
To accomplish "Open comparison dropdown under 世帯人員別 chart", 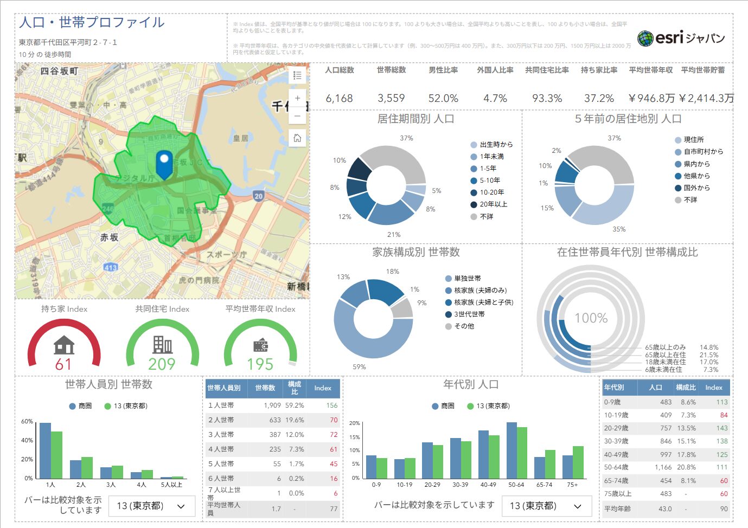I will click(x=151, y=506).
